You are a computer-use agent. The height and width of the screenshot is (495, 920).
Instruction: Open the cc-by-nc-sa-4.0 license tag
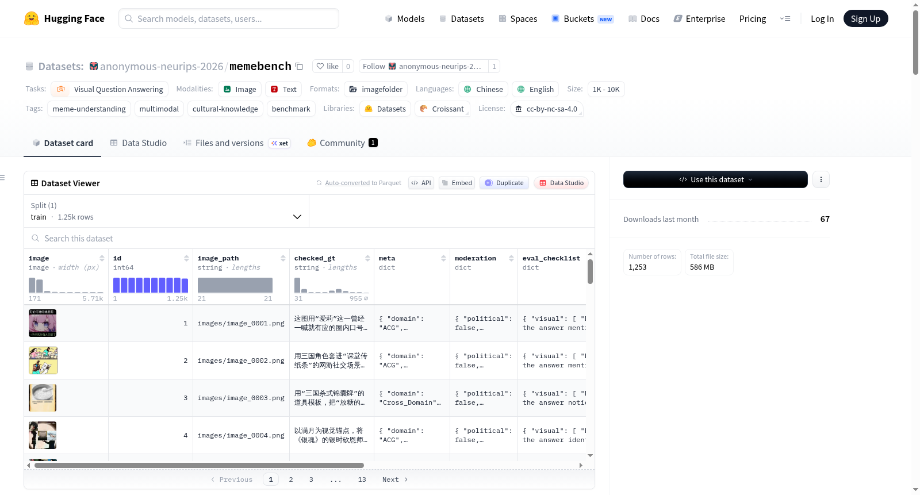(x=546, y=109)
